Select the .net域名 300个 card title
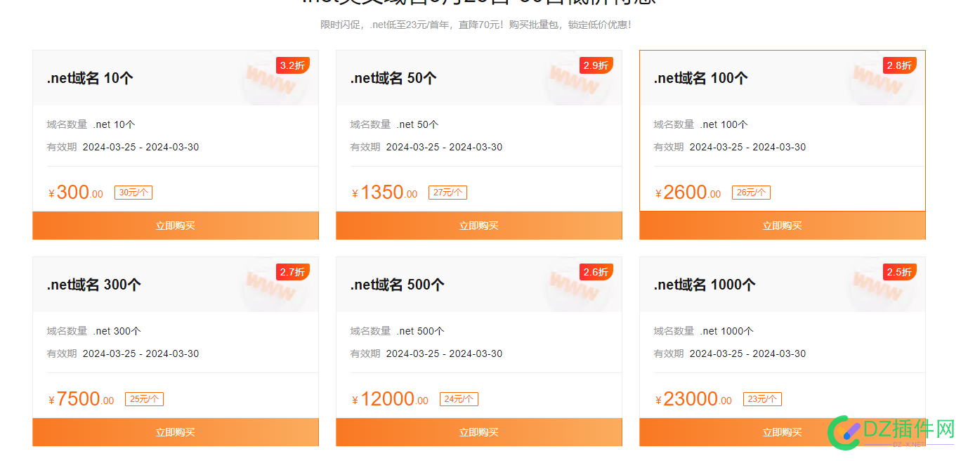 (x=94, y=285)
